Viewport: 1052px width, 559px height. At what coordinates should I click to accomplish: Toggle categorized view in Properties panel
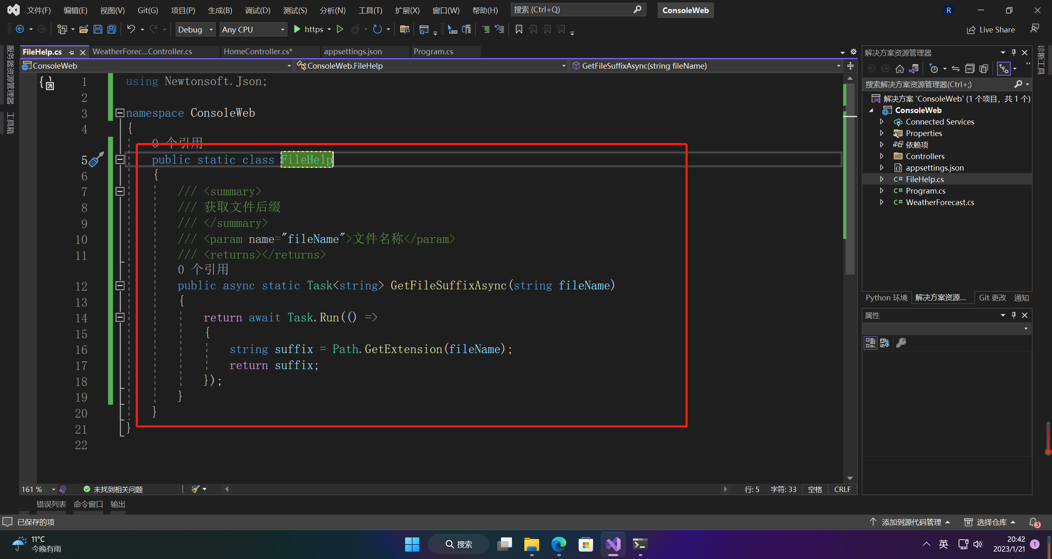[x=870, y=342]
